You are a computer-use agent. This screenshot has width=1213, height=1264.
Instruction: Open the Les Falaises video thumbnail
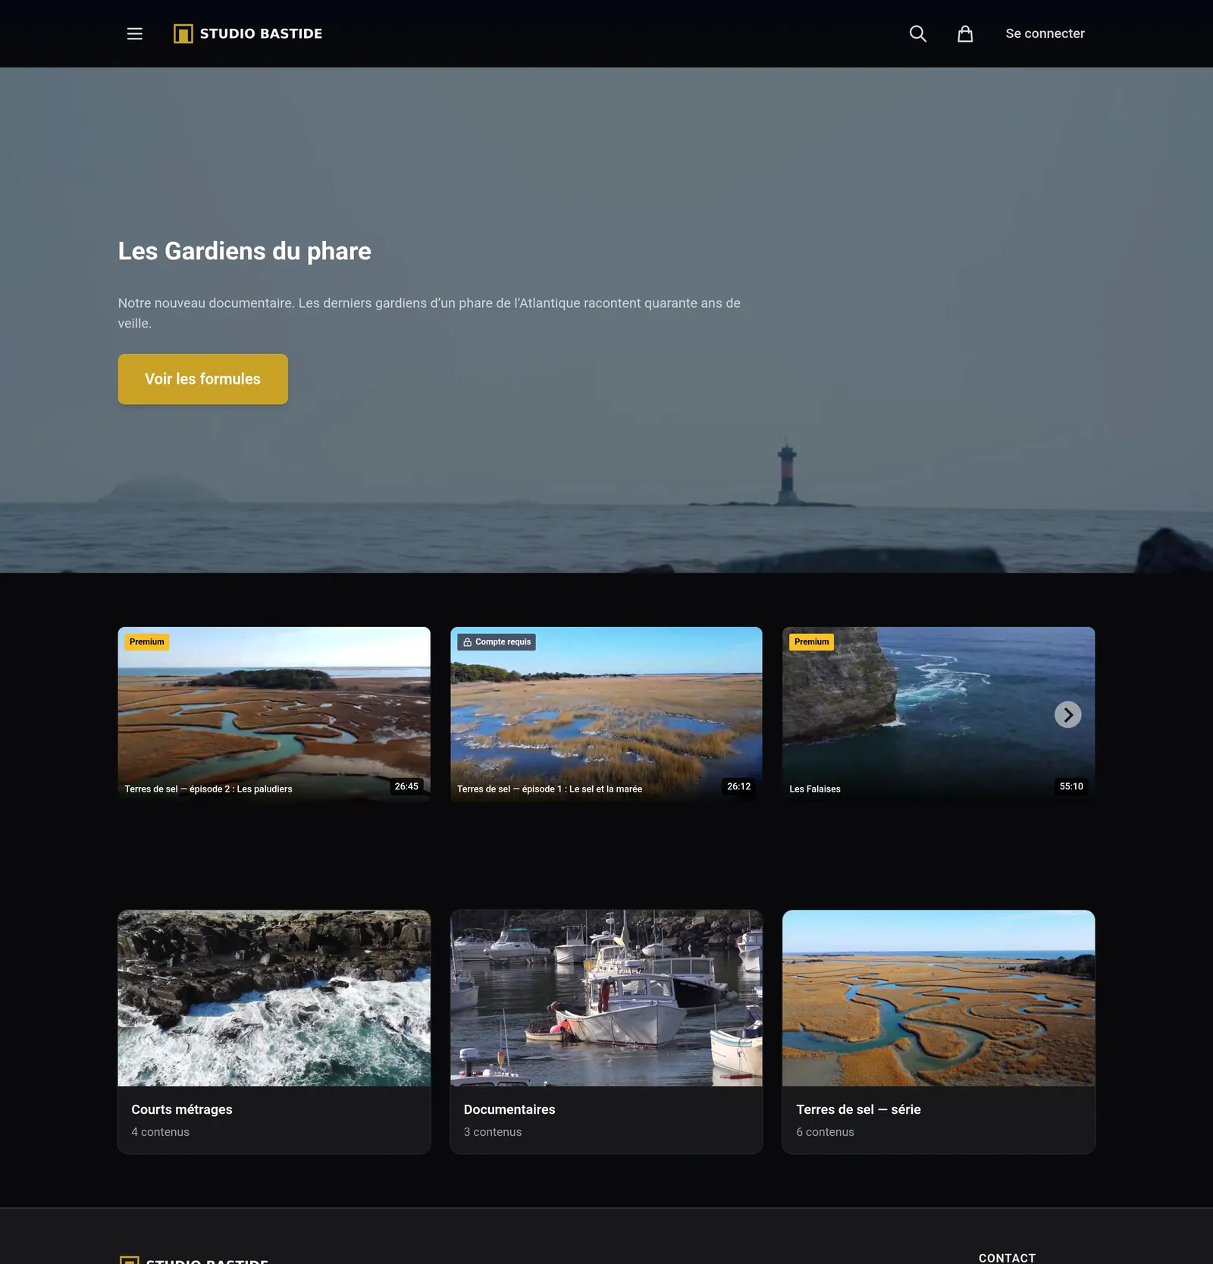[938, 714]
